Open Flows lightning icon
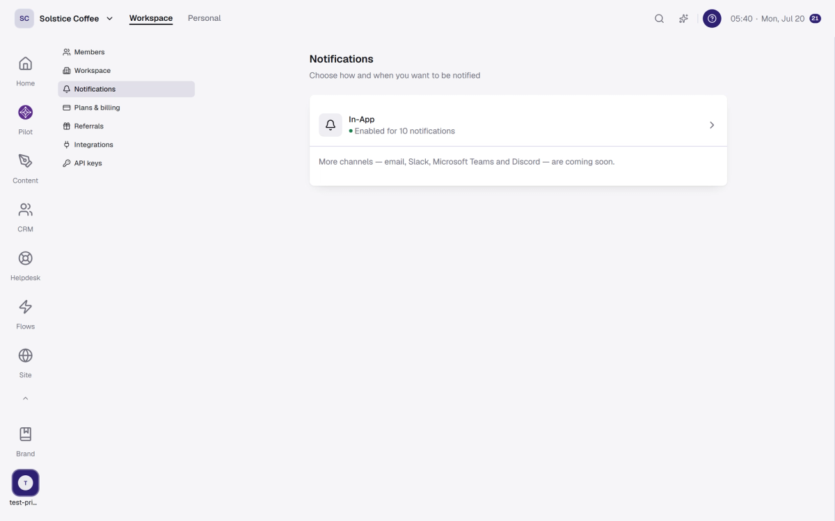Screen dimensions: 835x521 [25, 307]
